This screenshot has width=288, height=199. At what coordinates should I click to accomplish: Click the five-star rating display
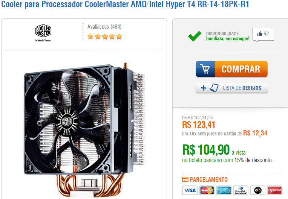[x=105, y=36]
